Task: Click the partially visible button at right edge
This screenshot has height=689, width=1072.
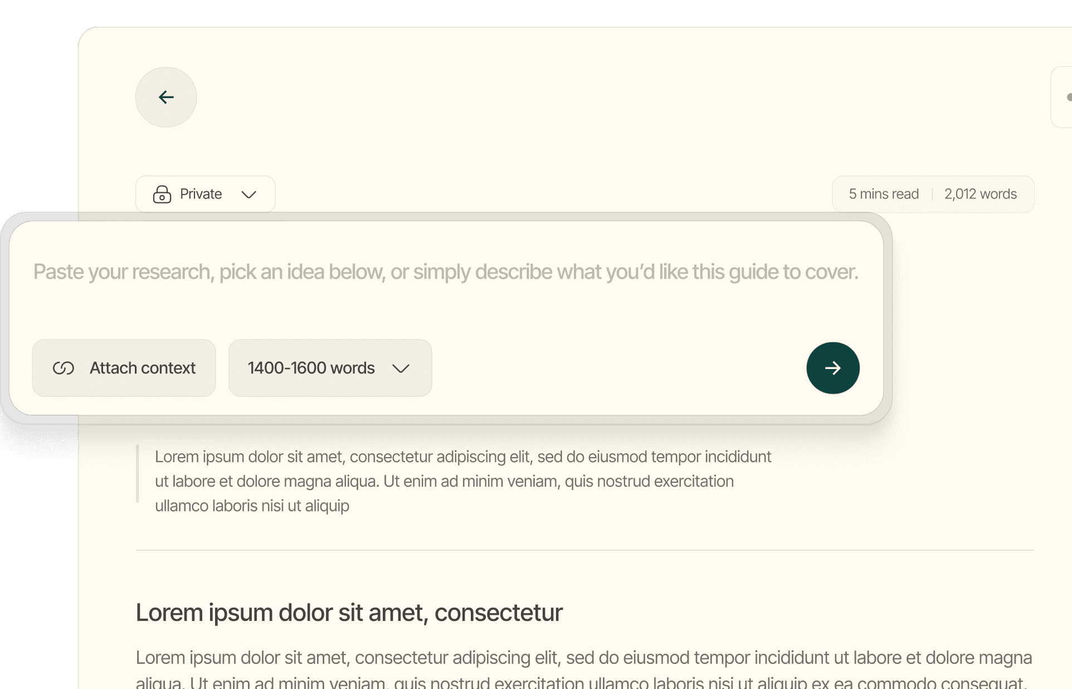Action: pos(1063,98)
